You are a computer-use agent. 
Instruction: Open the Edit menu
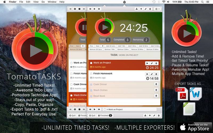click(28, 2)
